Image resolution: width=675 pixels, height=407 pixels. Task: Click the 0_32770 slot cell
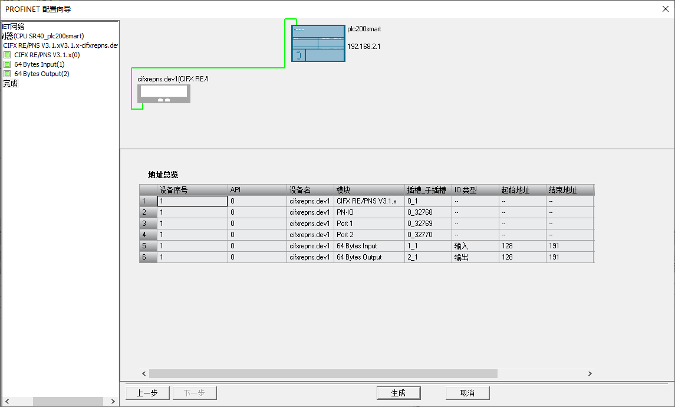coord(428,235)
